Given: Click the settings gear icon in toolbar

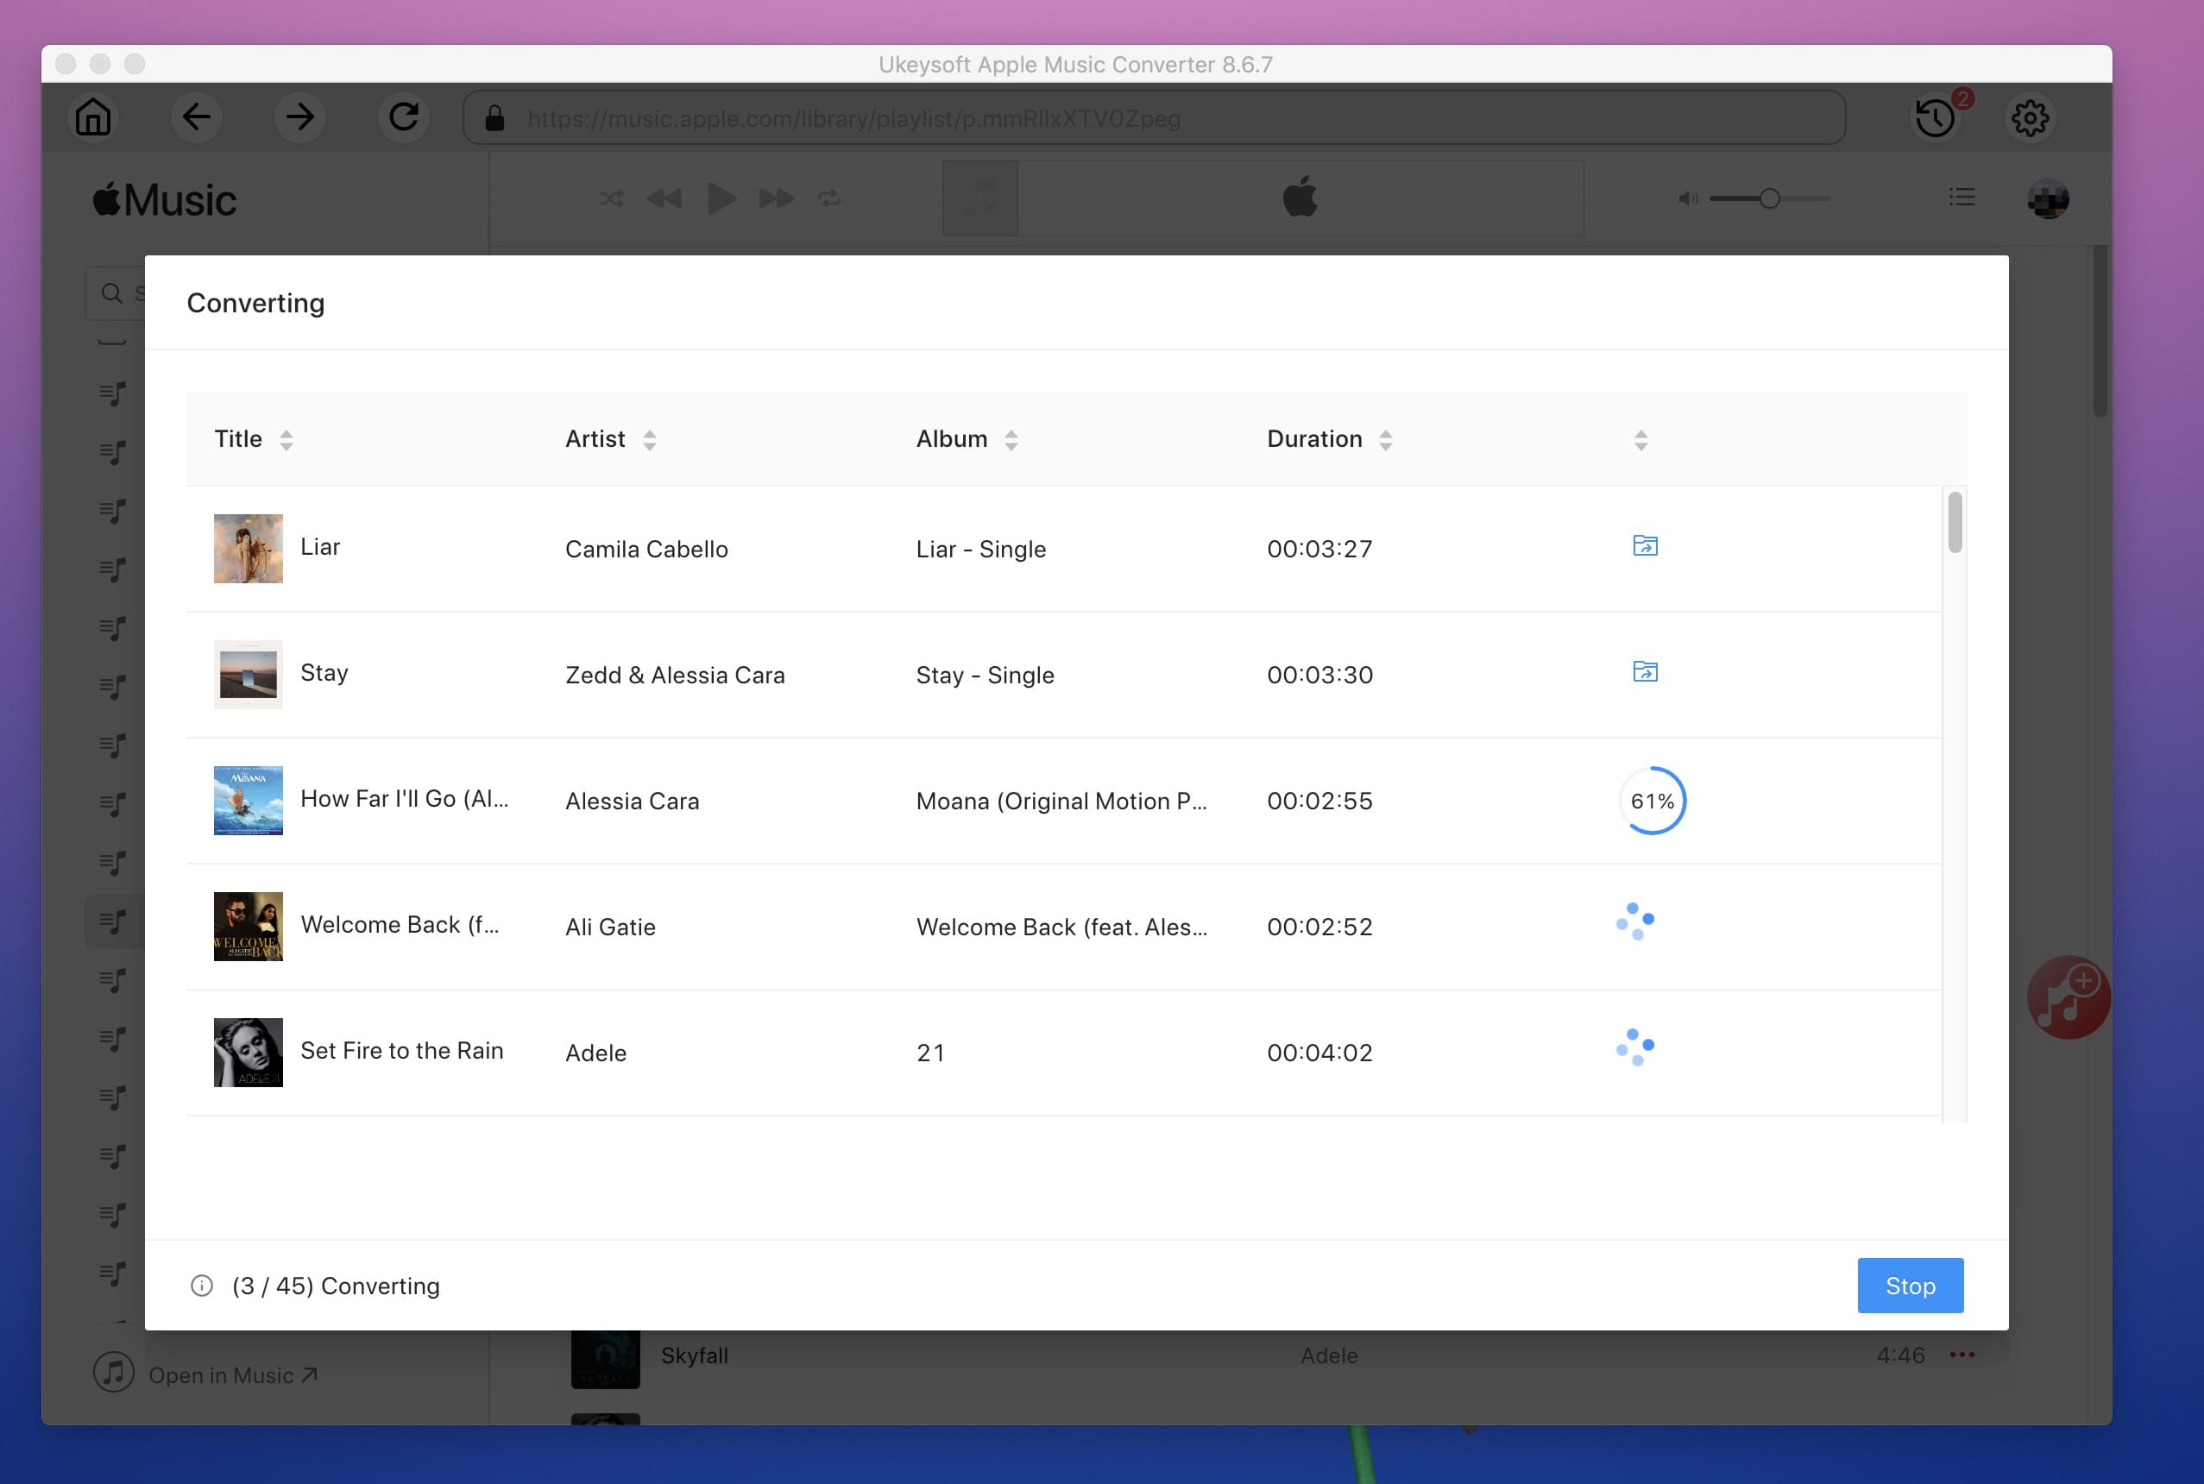Looking at the screenshot, I should [x=2029, y=117].
